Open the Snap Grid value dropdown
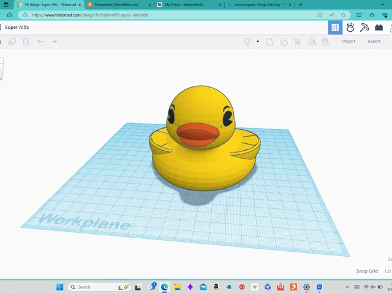The width and height of the screenshot is (392, 294). (387, 271)
